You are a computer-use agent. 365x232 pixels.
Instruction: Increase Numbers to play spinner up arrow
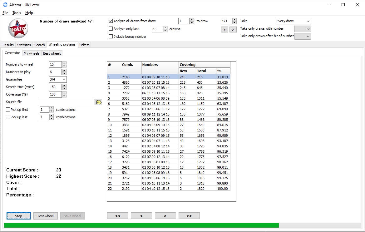pyautogui.click(x=65, y=70)
